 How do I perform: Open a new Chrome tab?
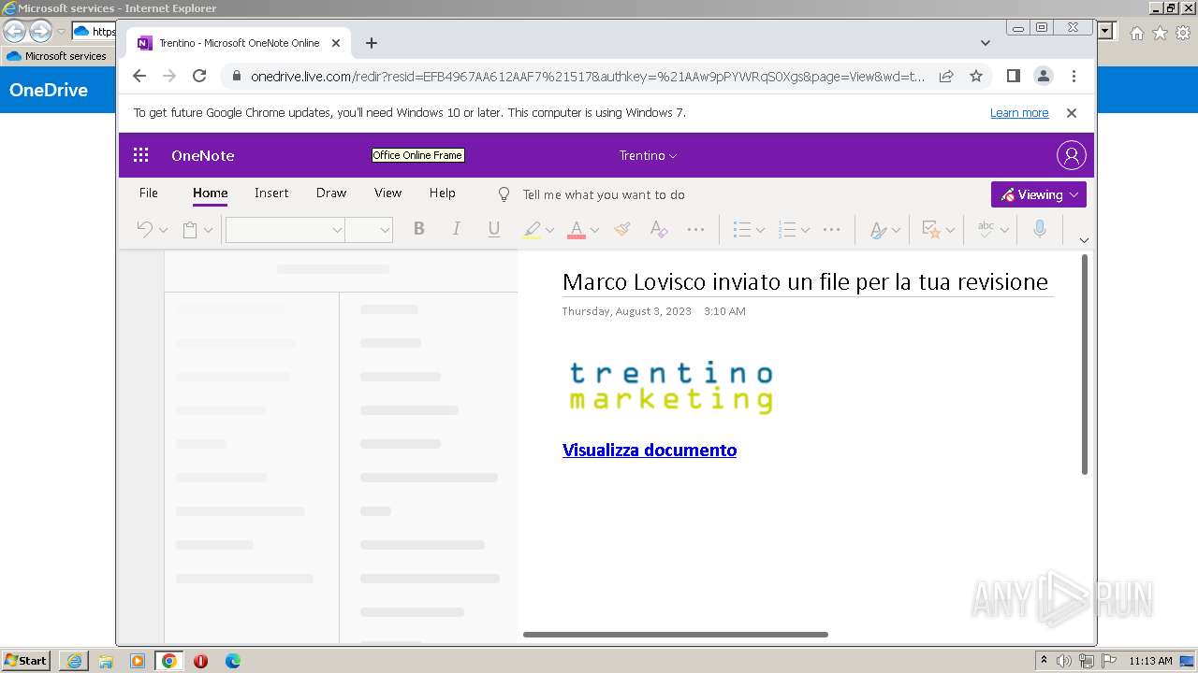click(372, 43)
